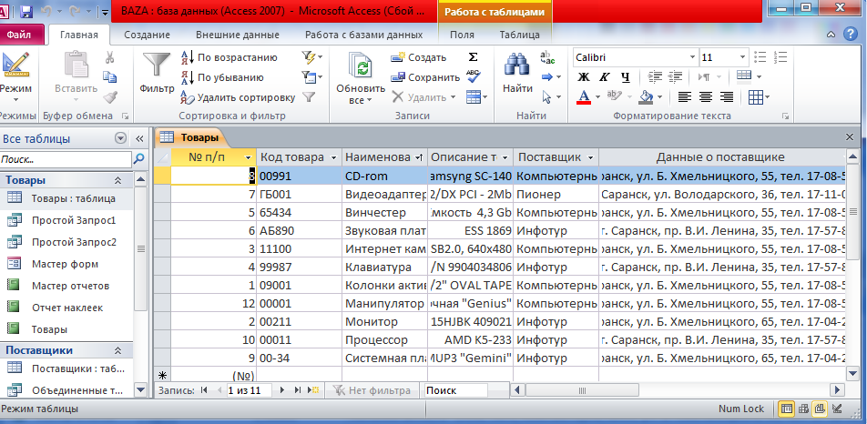The height and width of the screenshot is (424, 867).
Task: Open Мастер форм in navigation pane
Action: [x=66, y=264]
